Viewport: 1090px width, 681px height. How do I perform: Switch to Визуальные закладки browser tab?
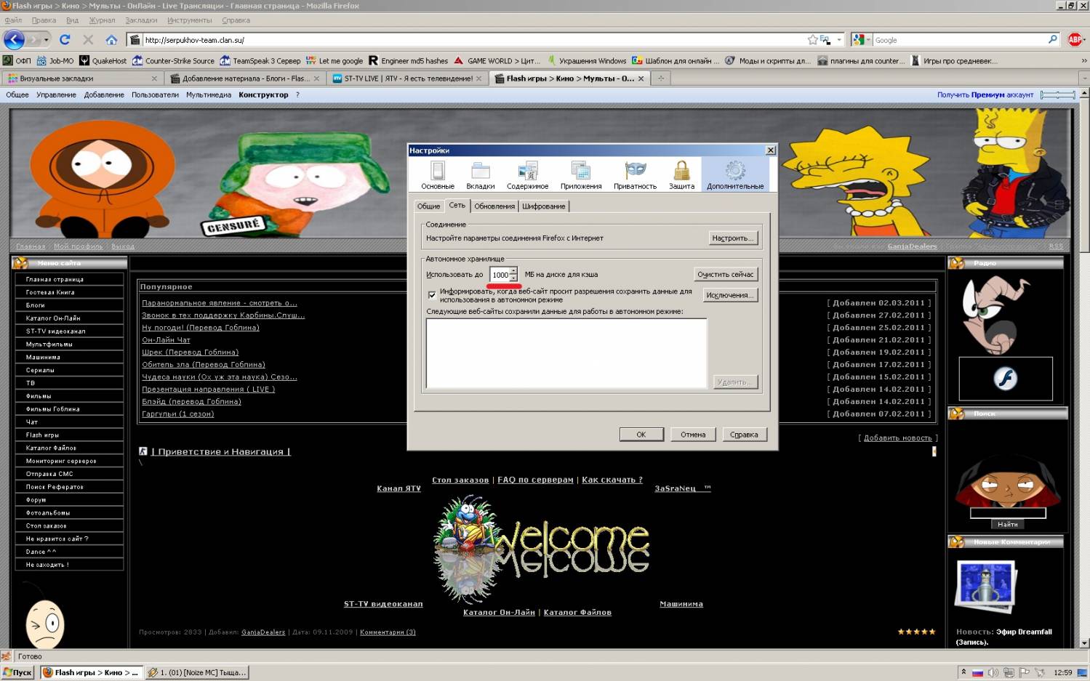click(x=81, y=78)
